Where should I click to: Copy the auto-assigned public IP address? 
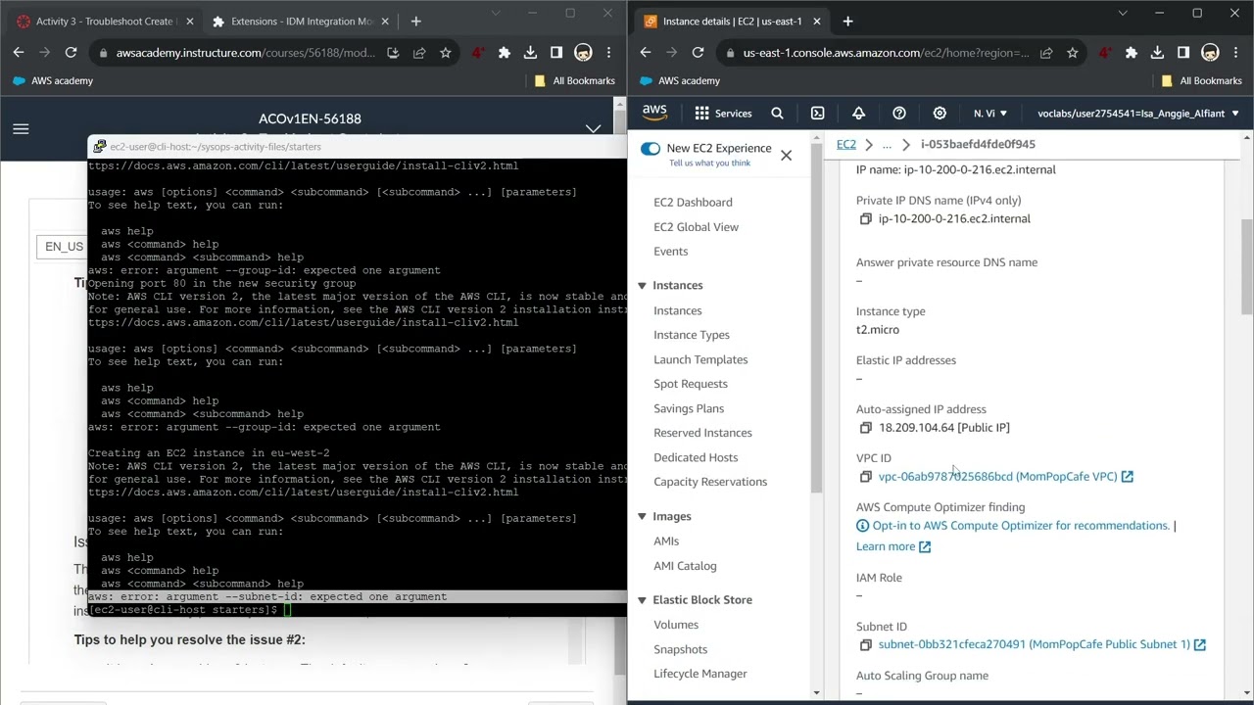pos(865,428)
